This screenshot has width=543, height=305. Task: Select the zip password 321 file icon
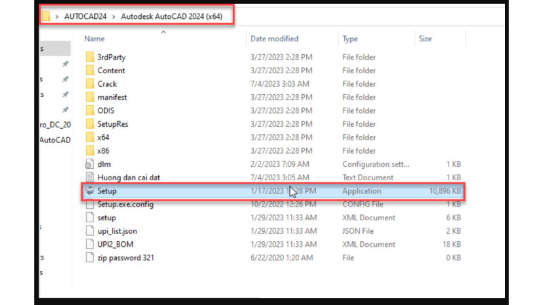coord(90,258)
